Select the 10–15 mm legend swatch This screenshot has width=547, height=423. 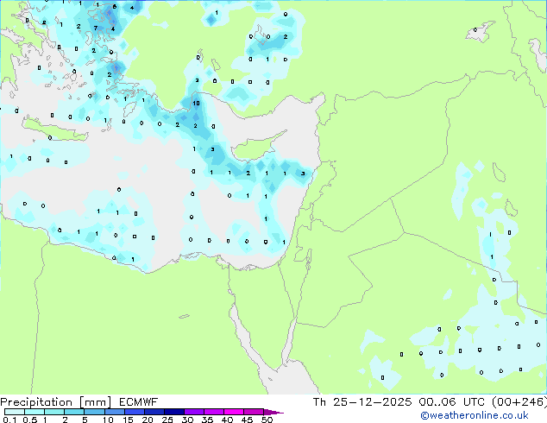[x=115, y=412]
